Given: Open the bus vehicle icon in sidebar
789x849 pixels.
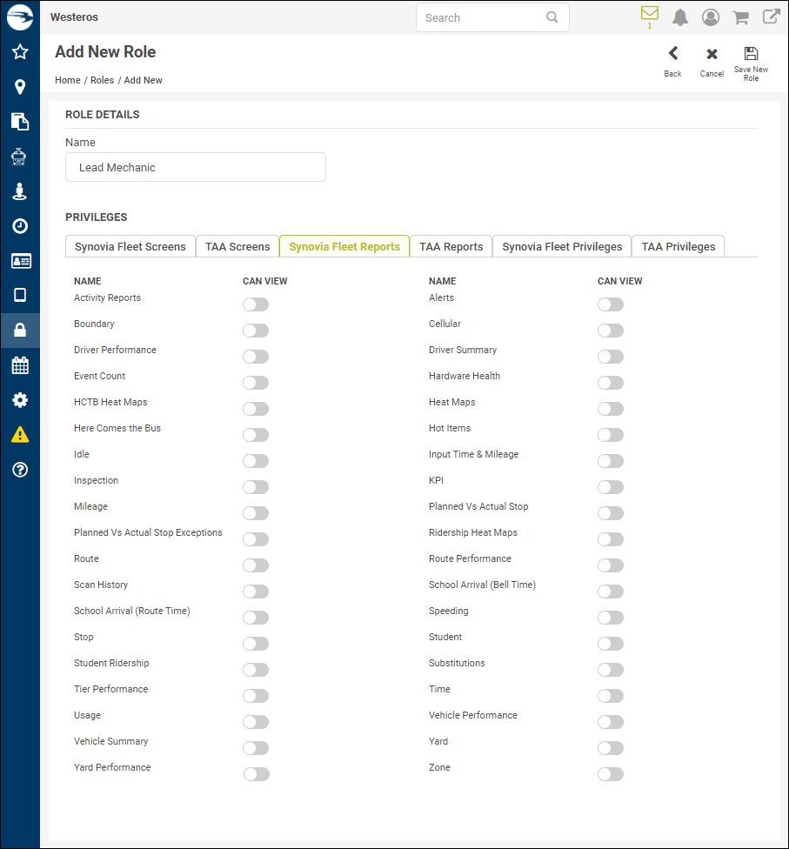Looking at the screenshot, I should tap(19, 157).
